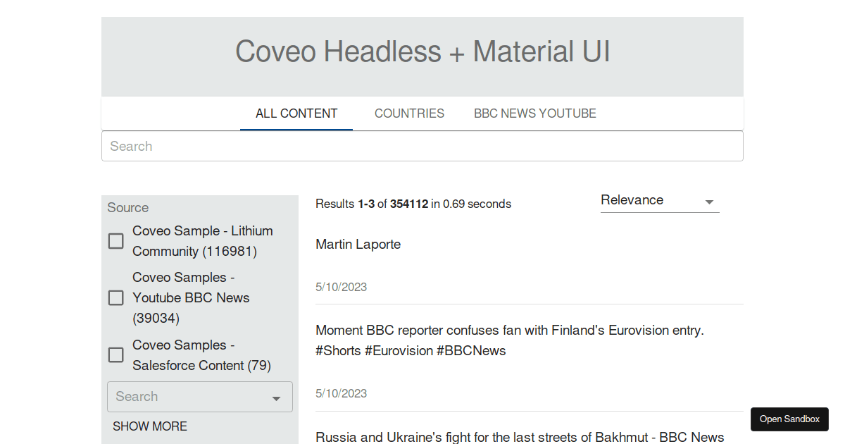Enable the Coveo Samples - Youtube BBC News filter
The image size is (845, 444).
[115, 297]
